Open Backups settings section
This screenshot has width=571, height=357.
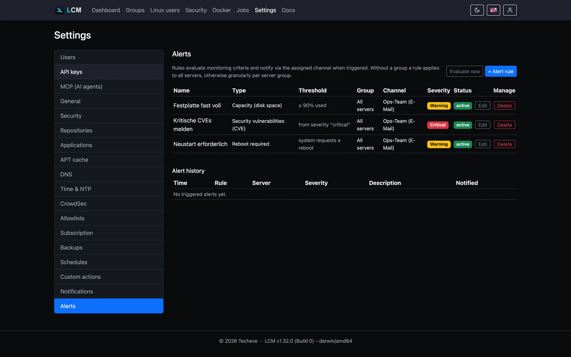[109, 247]
